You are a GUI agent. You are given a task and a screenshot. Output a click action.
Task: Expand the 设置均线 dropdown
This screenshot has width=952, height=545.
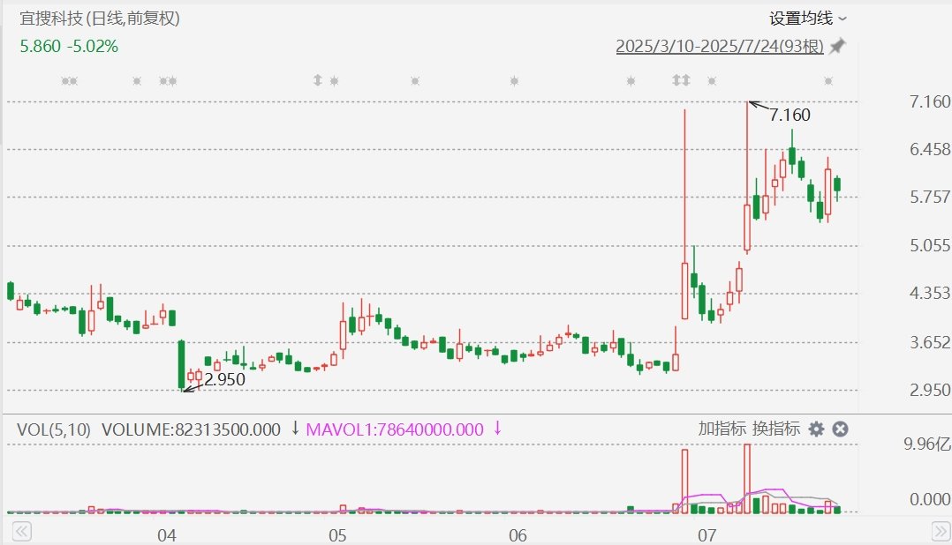click(x=807, y=19)
